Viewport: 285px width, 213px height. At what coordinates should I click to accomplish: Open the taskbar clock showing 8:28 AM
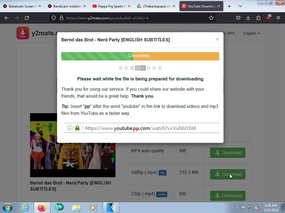point(271,208)
